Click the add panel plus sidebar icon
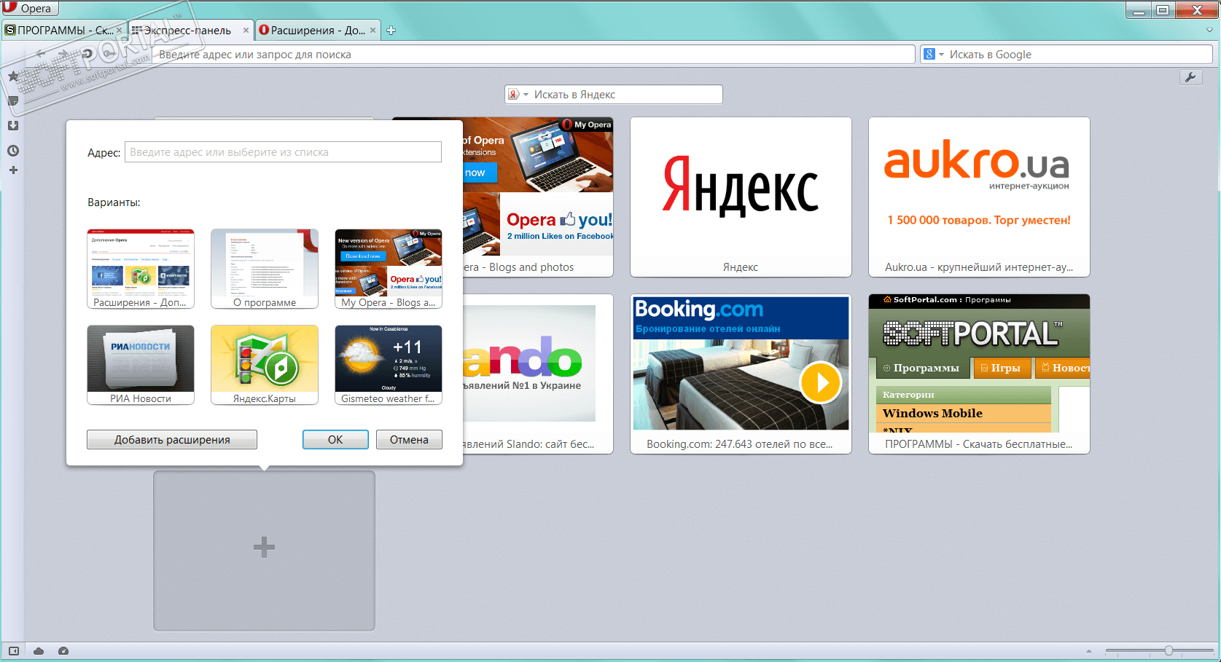Image resolution: width=1221 pixels, height=662 pixels. [13, 170]
